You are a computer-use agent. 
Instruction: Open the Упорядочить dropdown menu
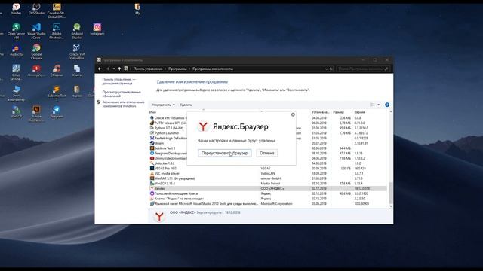(163, 105)
